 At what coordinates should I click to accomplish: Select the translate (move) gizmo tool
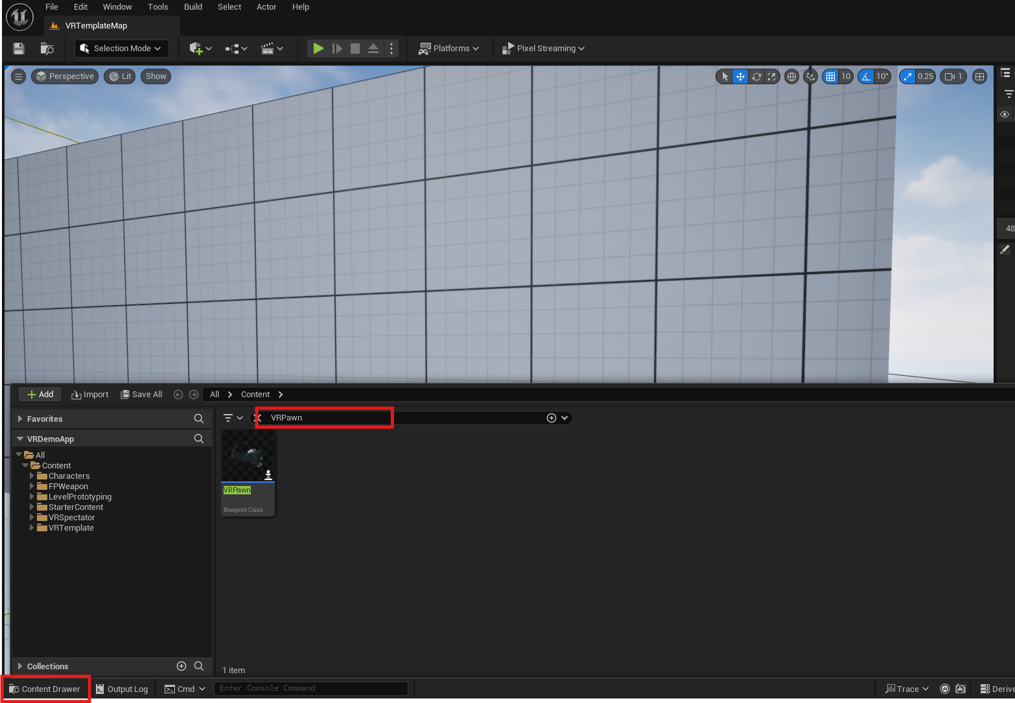[x=740, y=76]
